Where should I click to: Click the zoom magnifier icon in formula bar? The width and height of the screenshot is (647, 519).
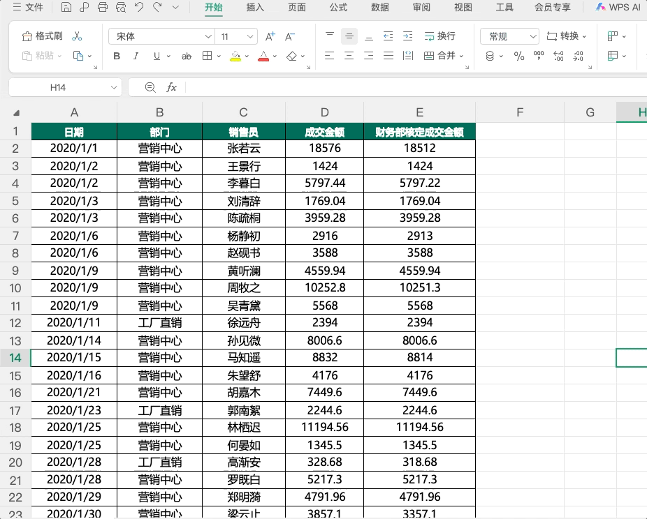point(150,87)
